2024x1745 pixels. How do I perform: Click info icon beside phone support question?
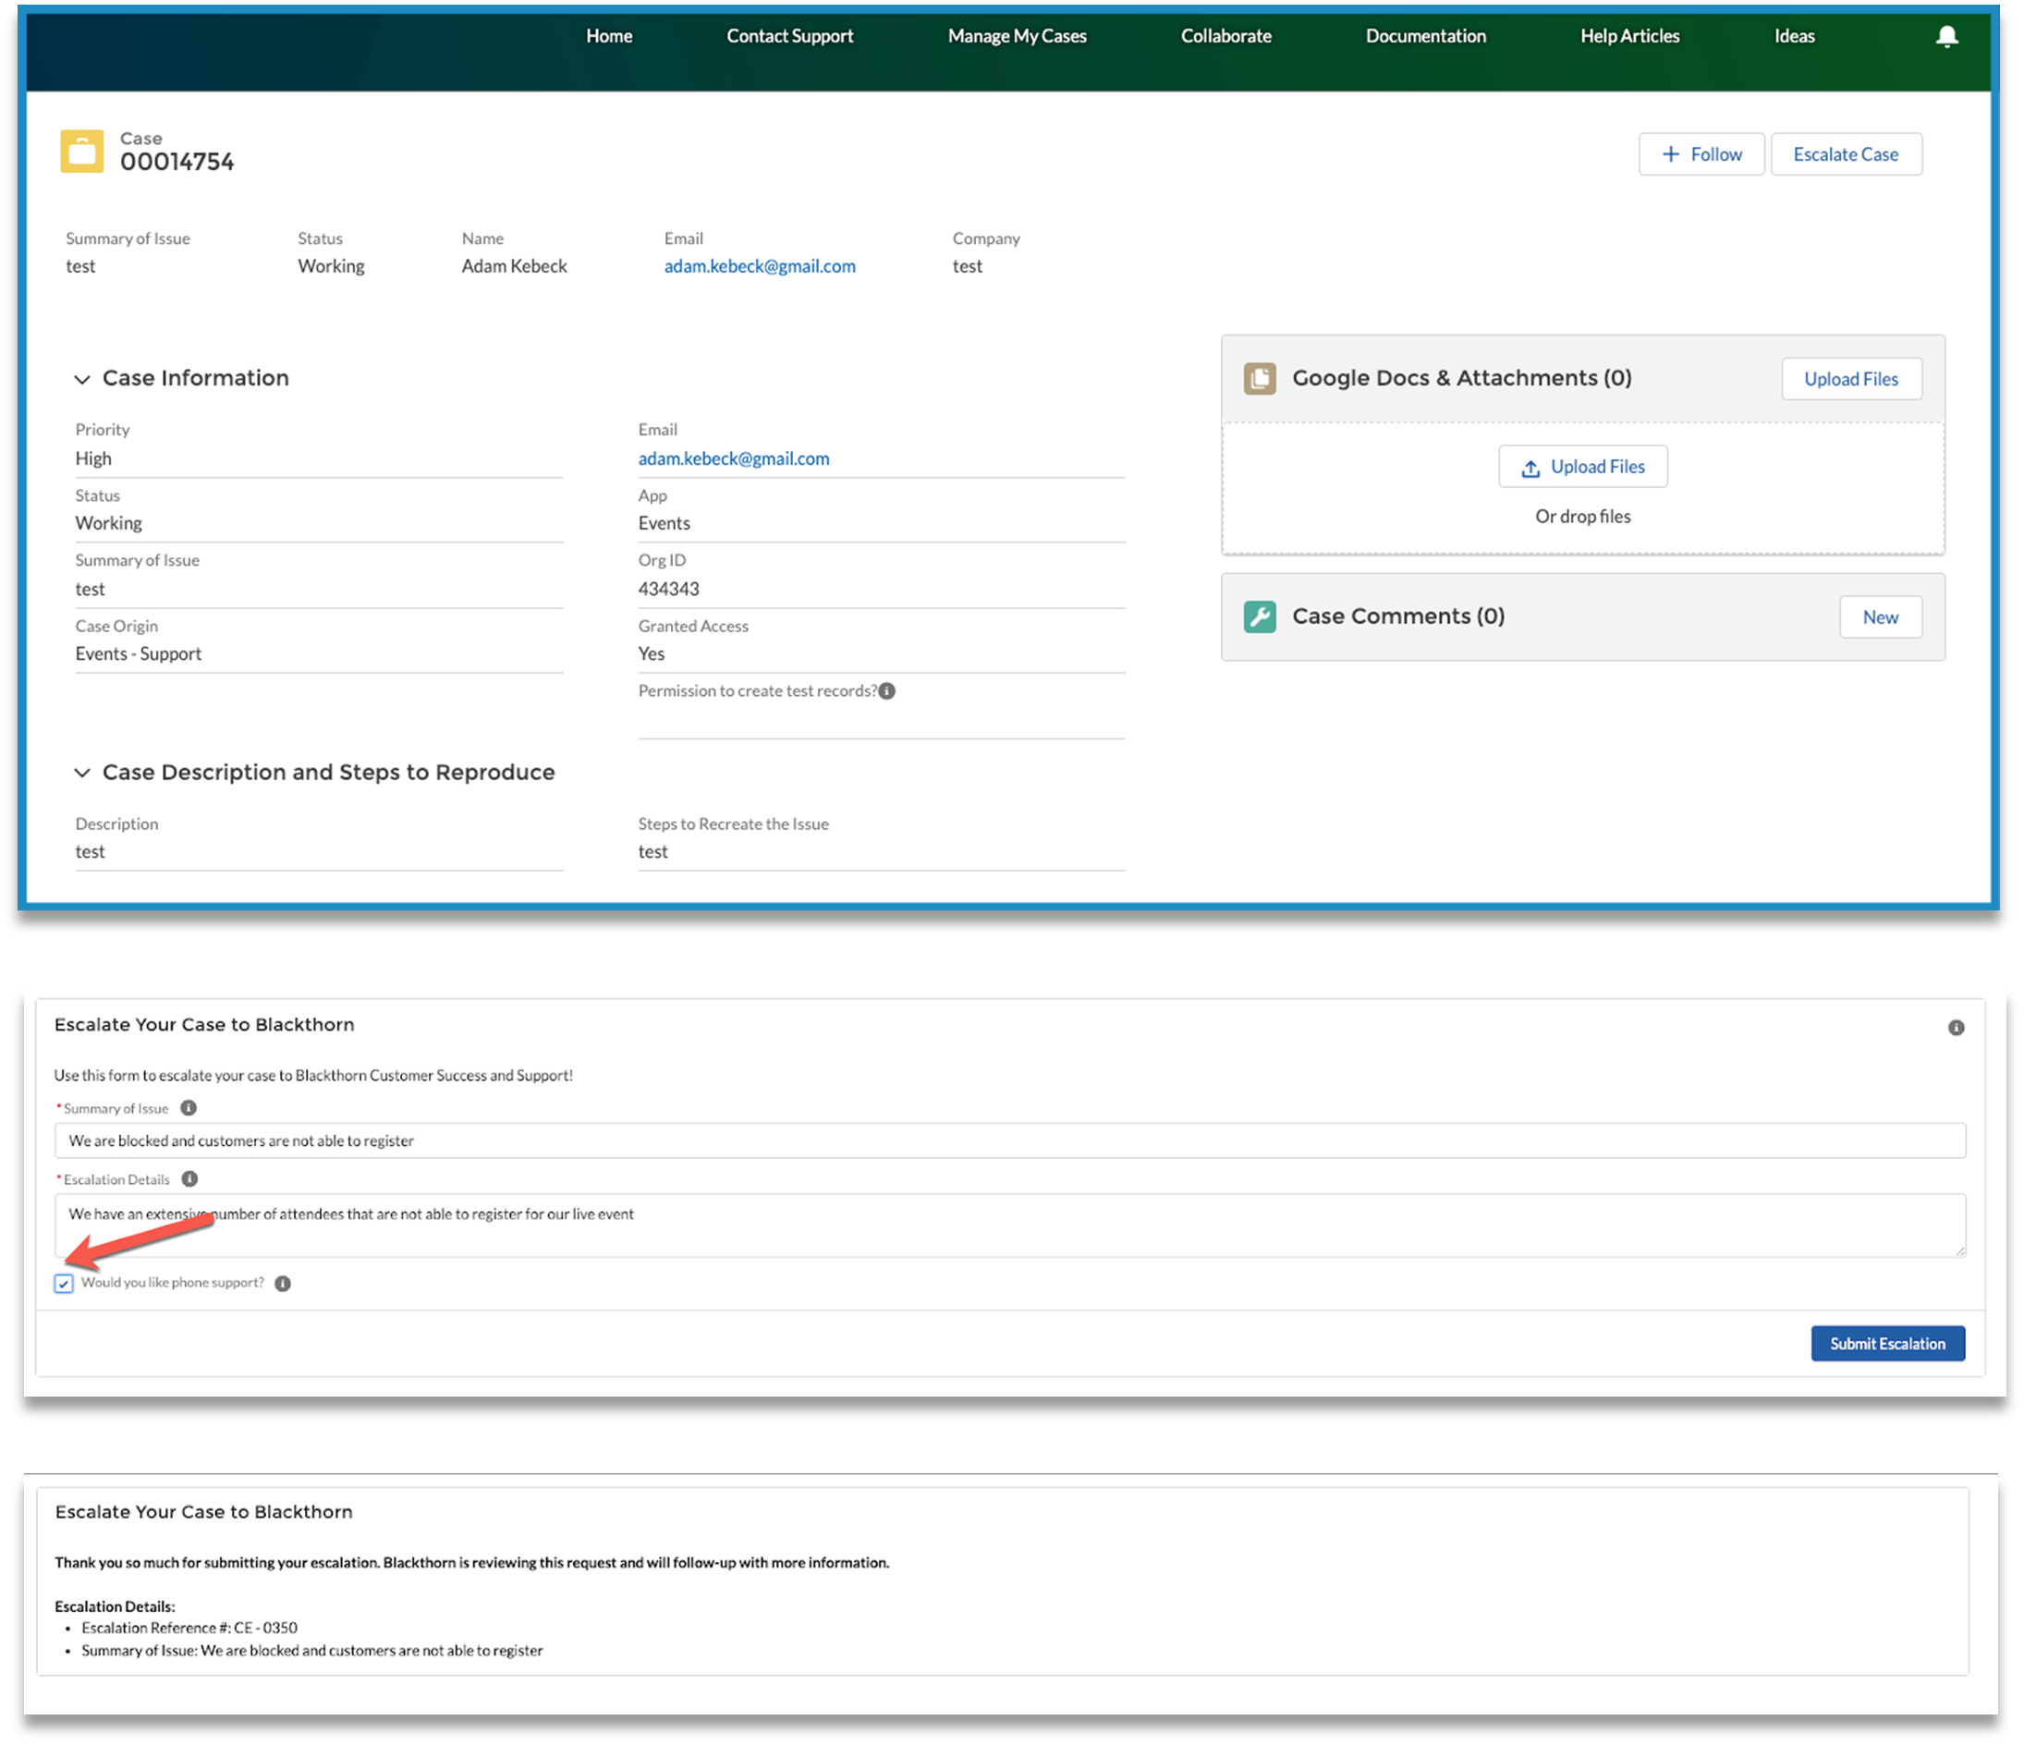click(x=282, y=1284)
